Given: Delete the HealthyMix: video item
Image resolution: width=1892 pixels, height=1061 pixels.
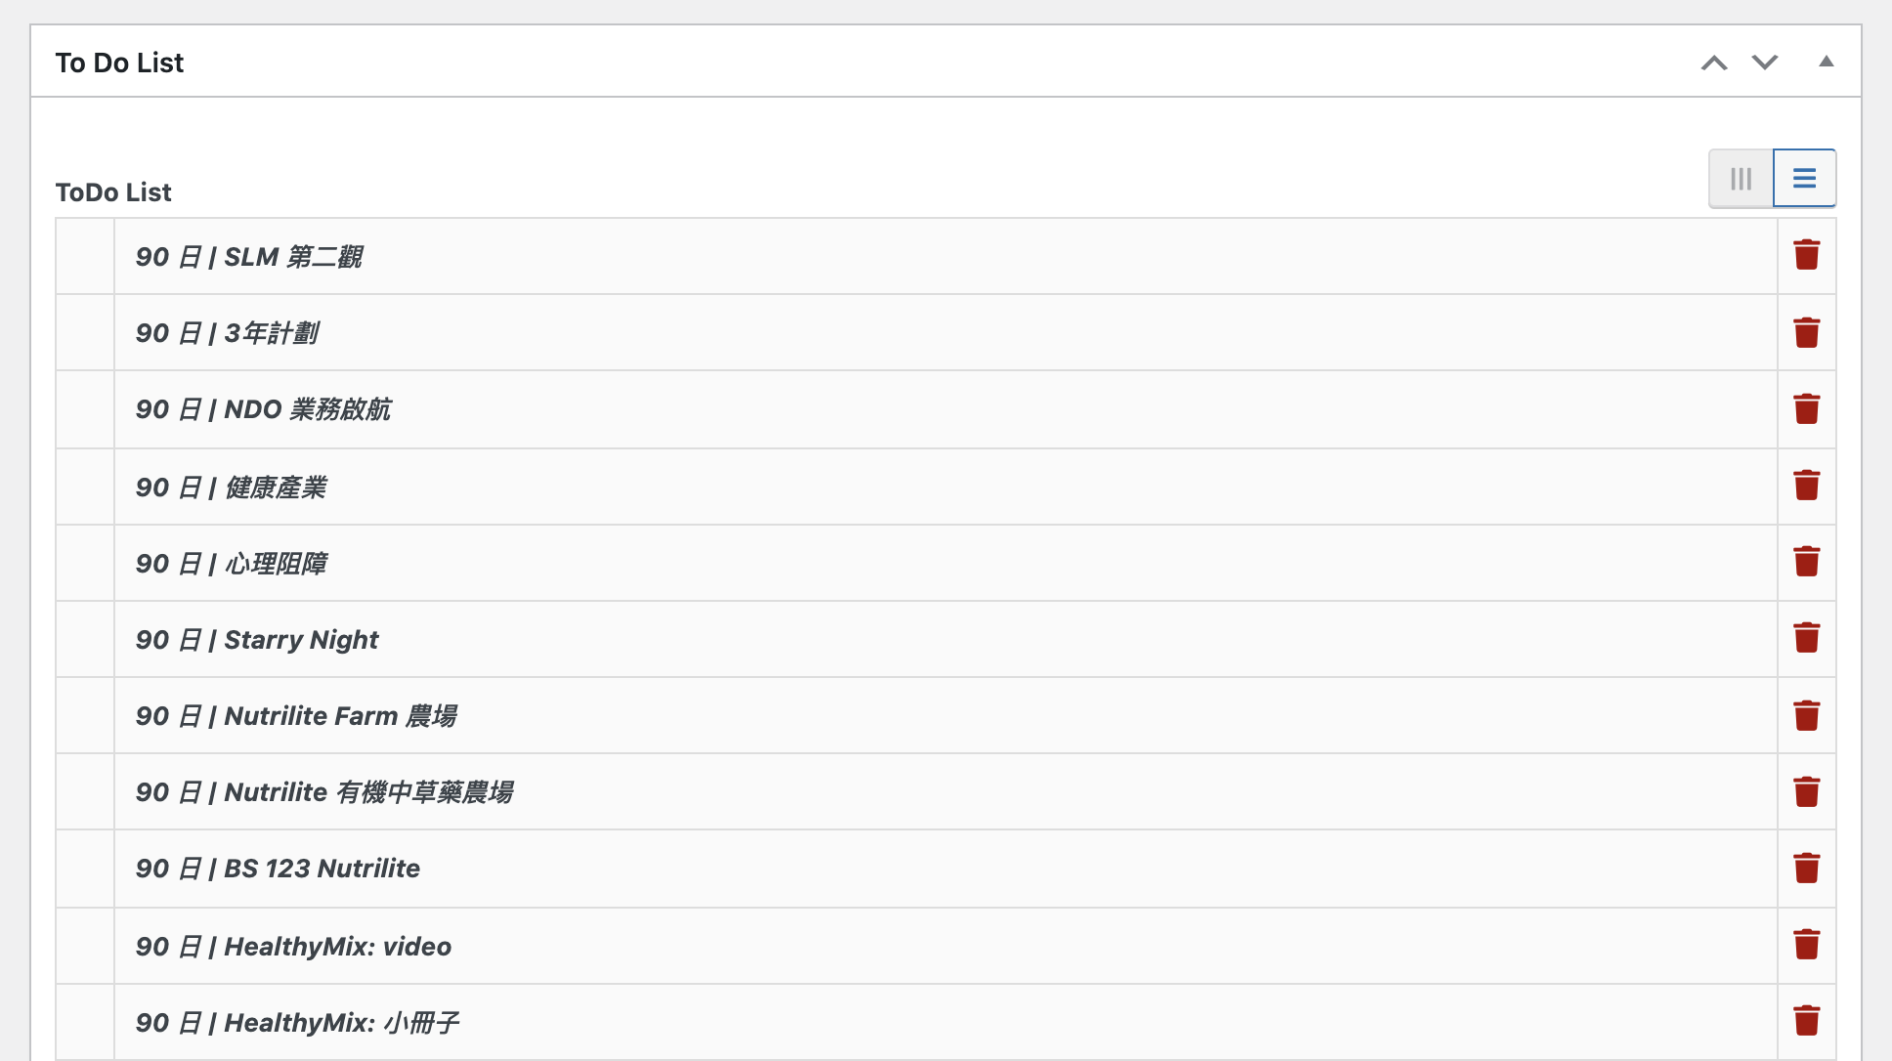Looking at the screenshot, I should point(1806,944).
